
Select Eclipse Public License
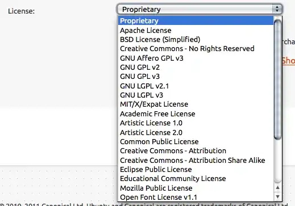point(196,170)
